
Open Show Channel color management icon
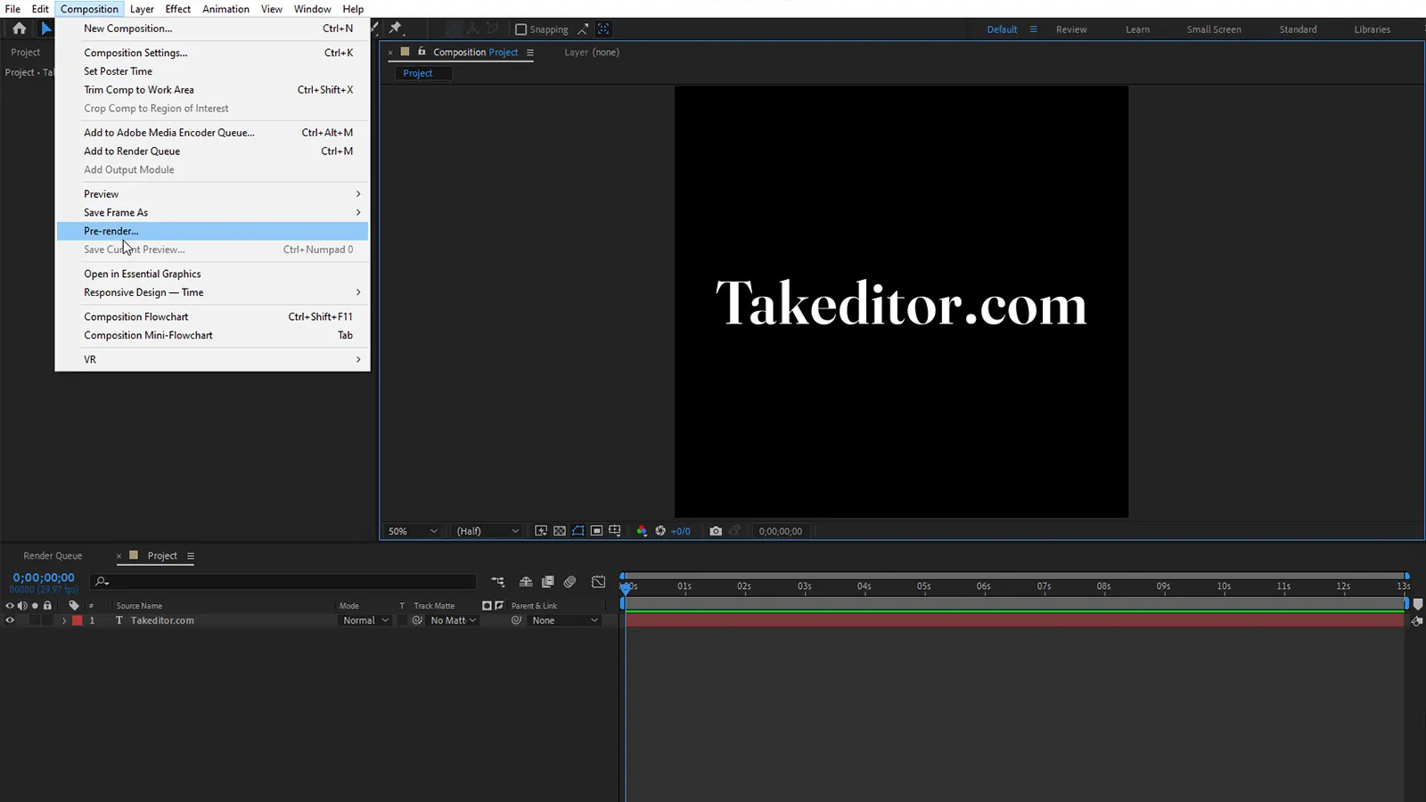[x=641, y=531]
